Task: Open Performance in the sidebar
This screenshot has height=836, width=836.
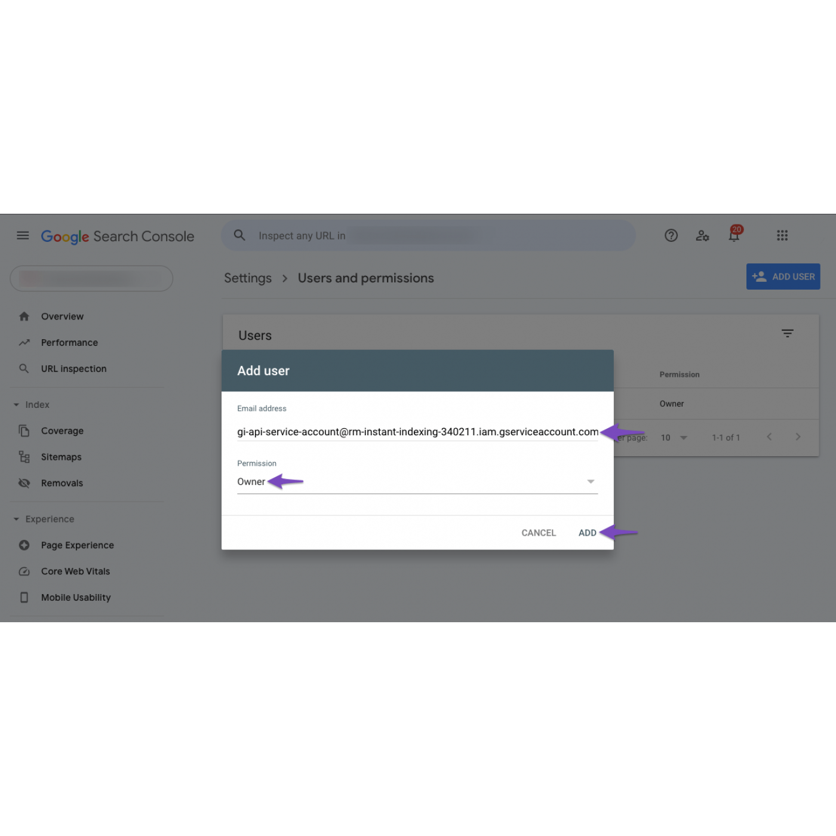Action: point(69,343)
